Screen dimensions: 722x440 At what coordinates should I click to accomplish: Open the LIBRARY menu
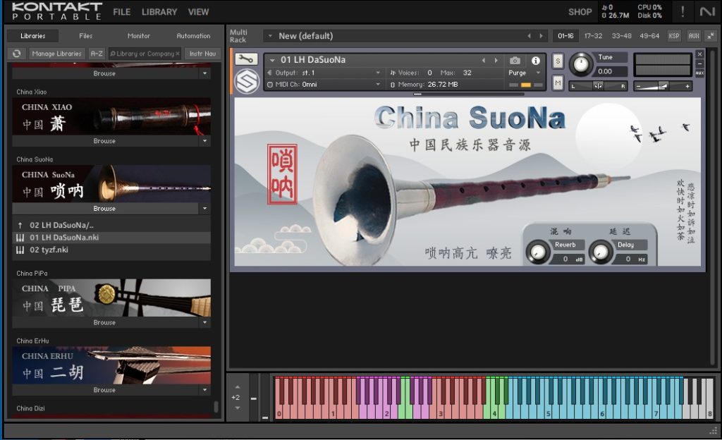click(159, 12)
